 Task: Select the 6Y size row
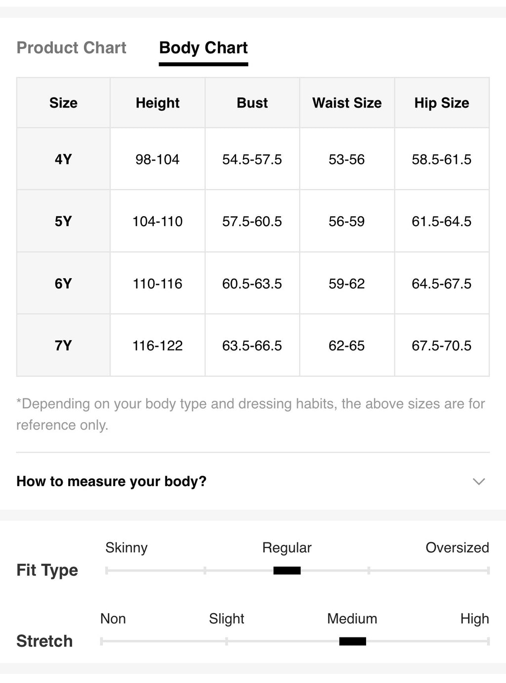point(253,283)
